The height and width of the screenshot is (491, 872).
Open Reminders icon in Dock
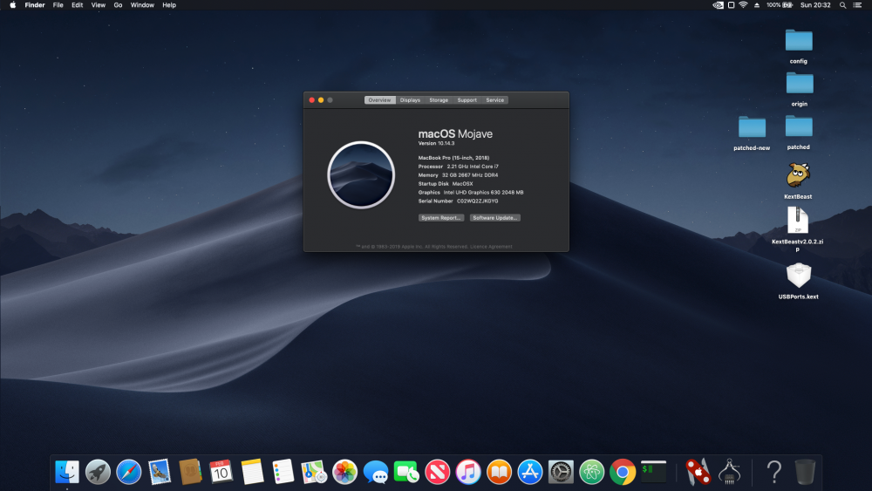coord(283,472)
